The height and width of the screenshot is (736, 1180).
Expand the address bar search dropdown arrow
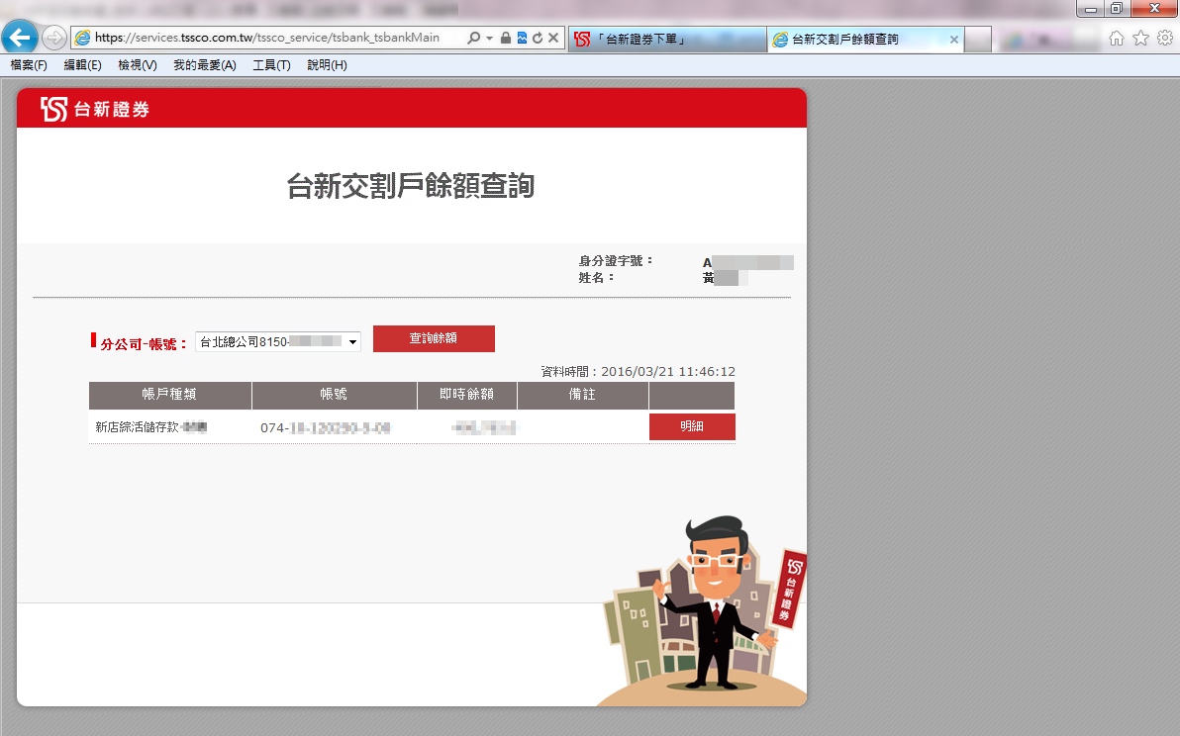coord(489,38)
